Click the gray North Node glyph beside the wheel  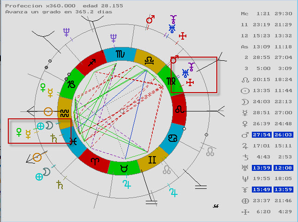(x=210, y=151)
